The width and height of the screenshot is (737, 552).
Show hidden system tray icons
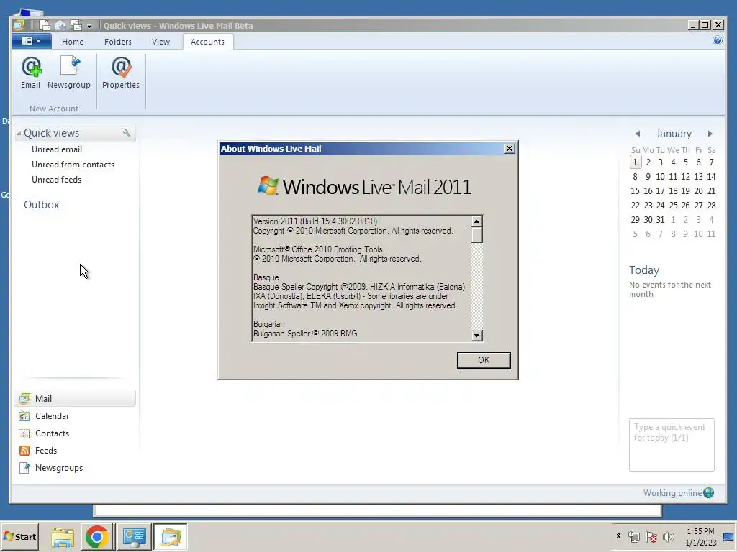[618, 536]
